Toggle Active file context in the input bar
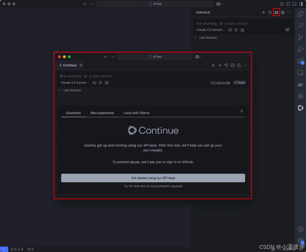The image size is (306, 252). pyautogui.click(x=220, y=82)
